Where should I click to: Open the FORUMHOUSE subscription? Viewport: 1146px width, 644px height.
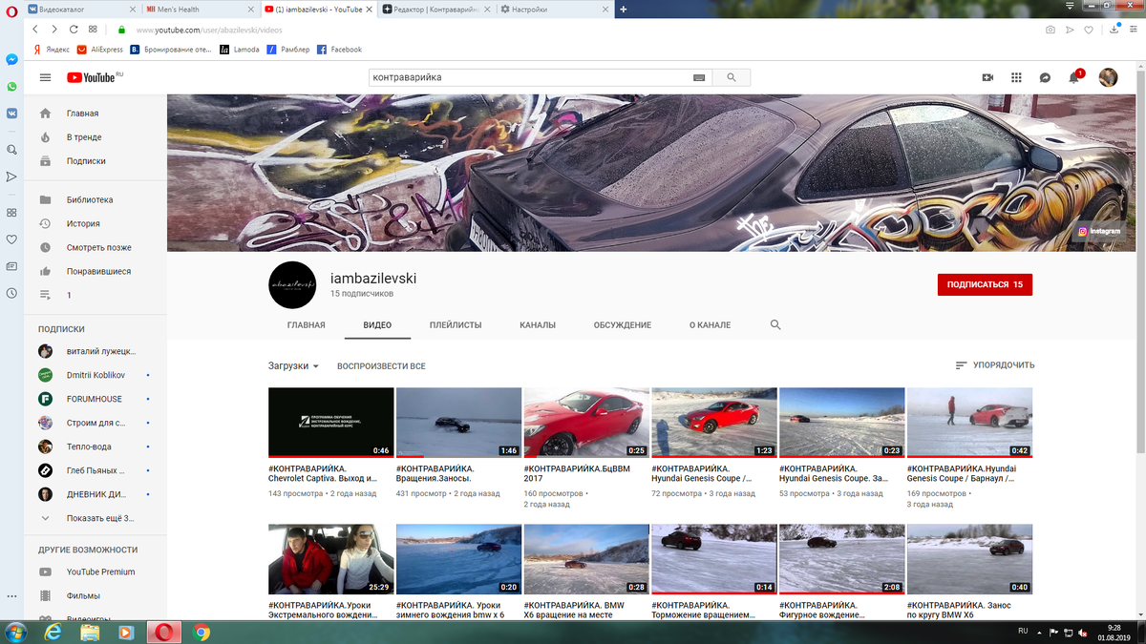pos(89,399)
